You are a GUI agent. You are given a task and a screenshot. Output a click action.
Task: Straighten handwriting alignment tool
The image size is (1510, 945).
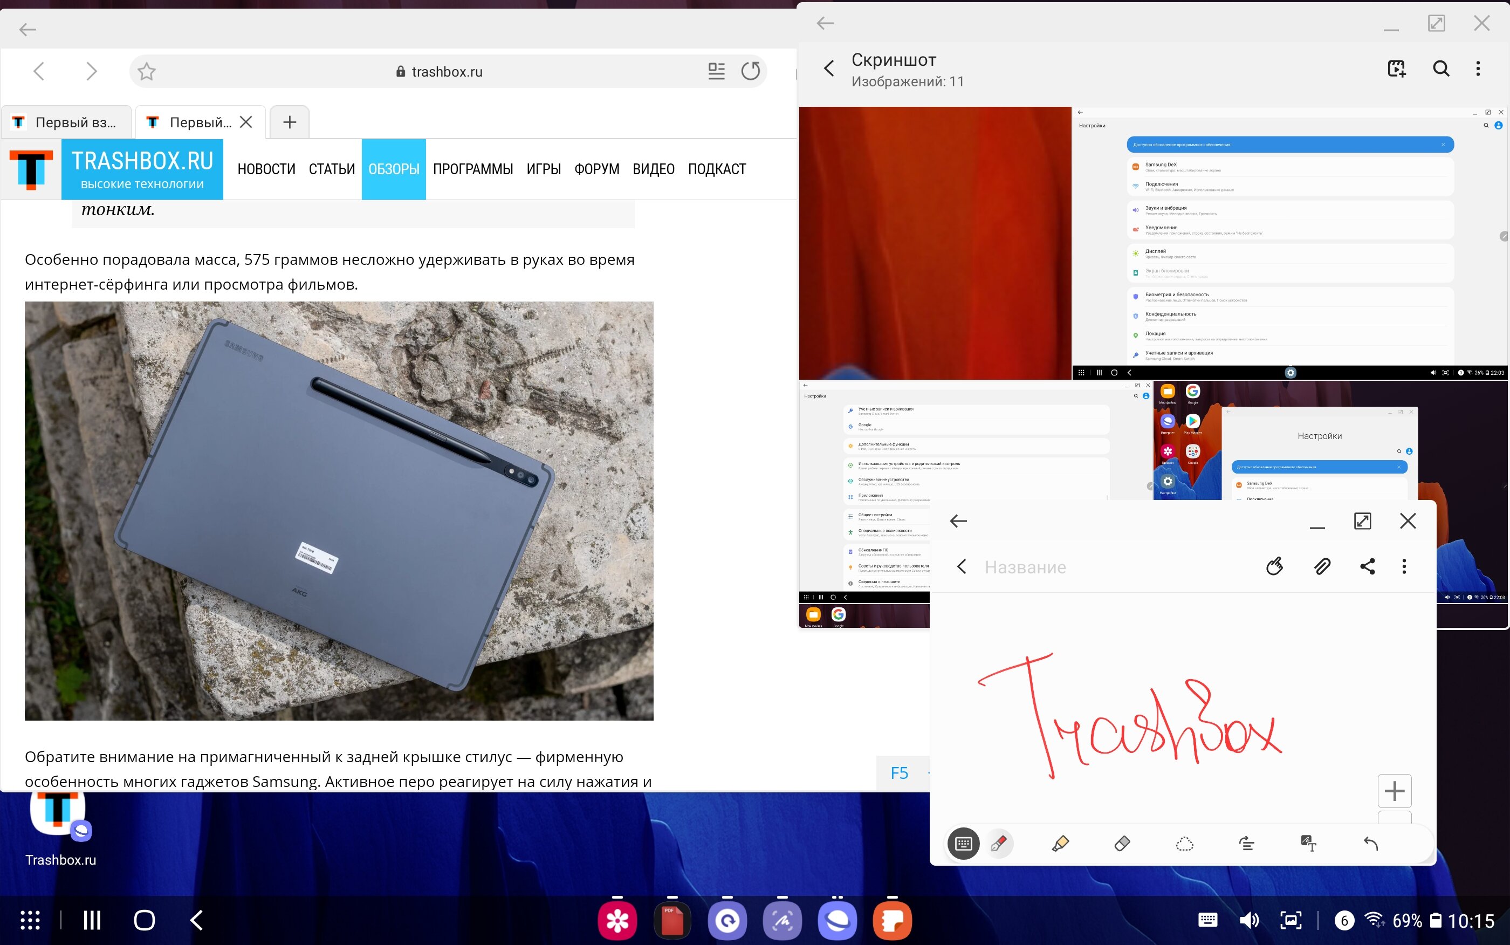pos(1246,844)
